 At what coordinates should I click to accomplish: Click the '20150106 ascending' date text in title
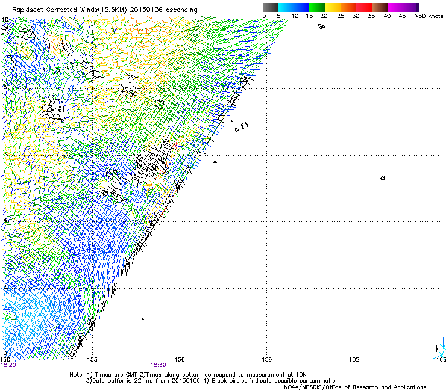(x=164, y=10)
